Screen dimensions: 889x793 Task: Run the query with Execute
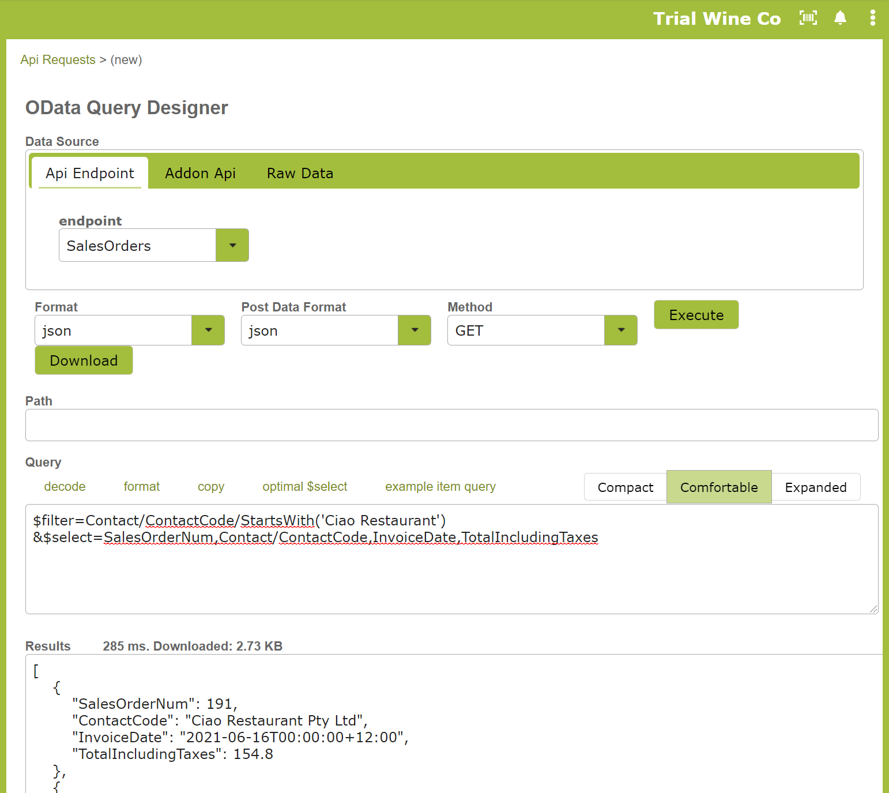coord(696,315)
